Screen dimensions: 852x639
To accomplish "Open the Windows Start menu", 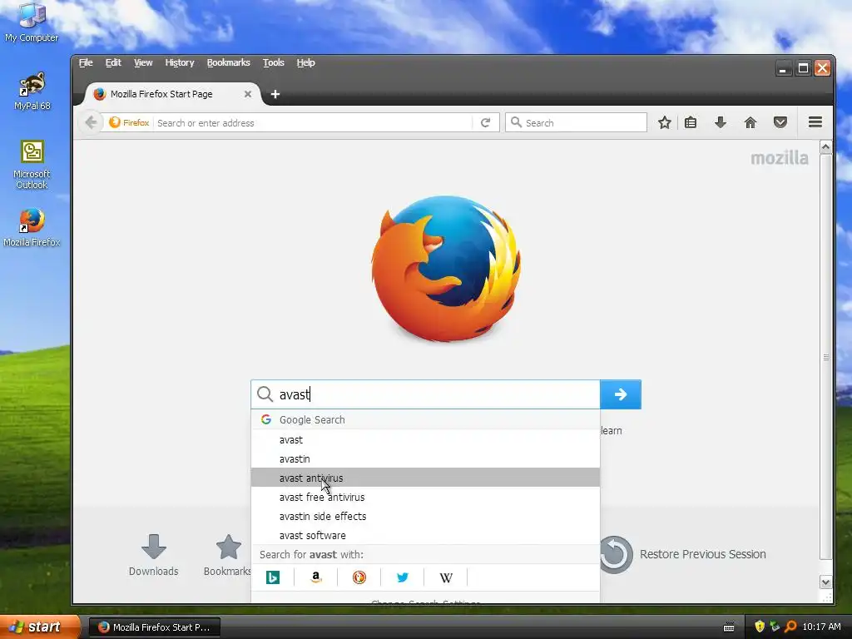I will pos(39,627).
